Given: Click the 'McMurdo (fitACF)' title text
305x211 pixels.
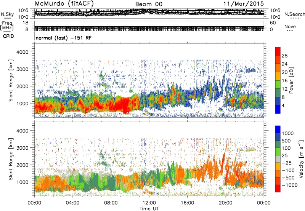Looking at the screenshot, I should point(64,3).
